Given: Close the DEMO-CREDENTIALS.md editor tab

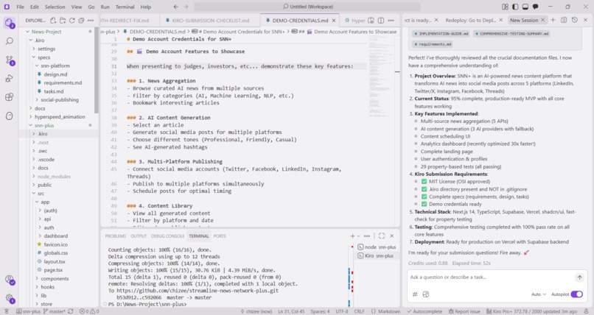Looking at the screenshot, I should point(334,21).
